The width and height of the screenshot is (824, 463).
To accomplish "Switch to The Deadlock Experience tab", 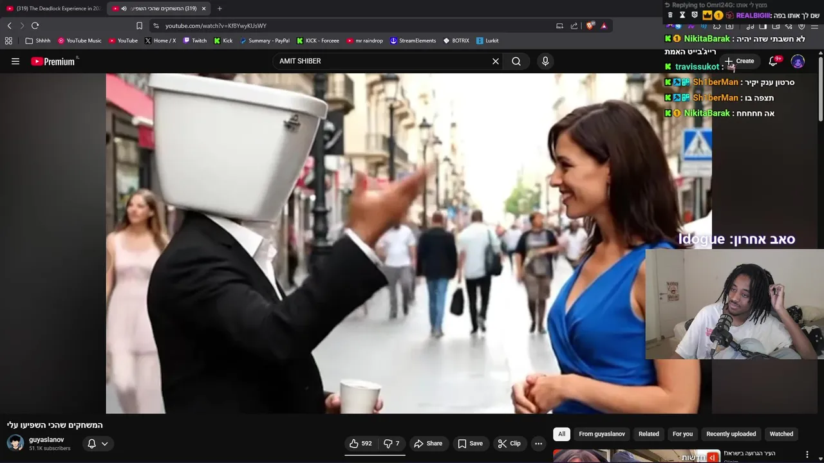I will (x=53, y=8).
